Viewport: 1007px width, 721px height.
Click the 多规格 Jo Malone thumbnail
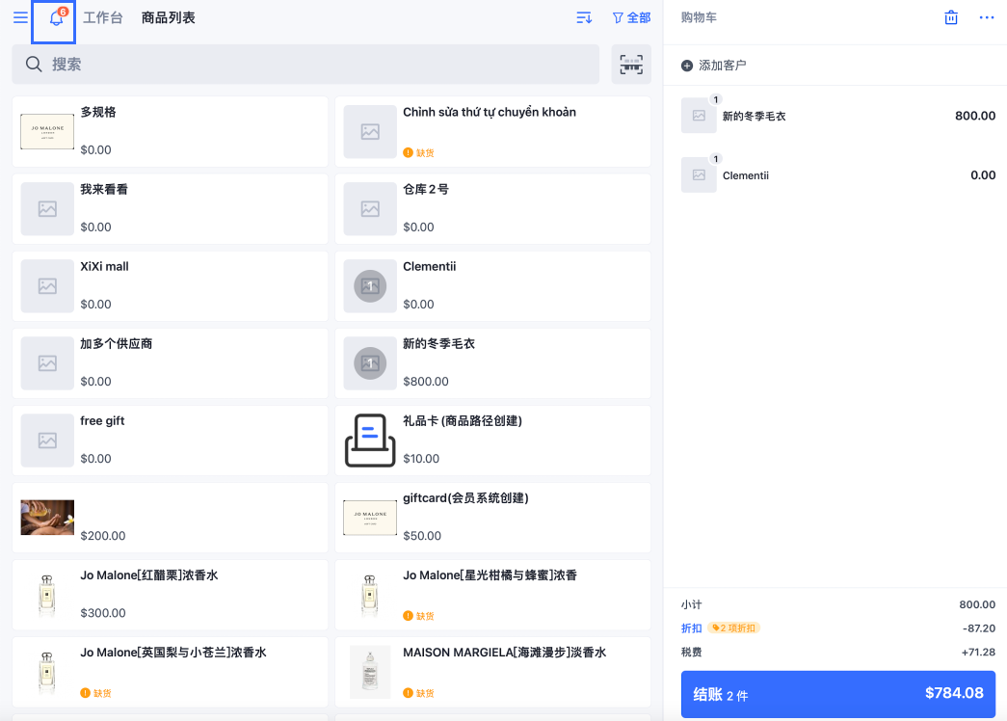[47, 132]
